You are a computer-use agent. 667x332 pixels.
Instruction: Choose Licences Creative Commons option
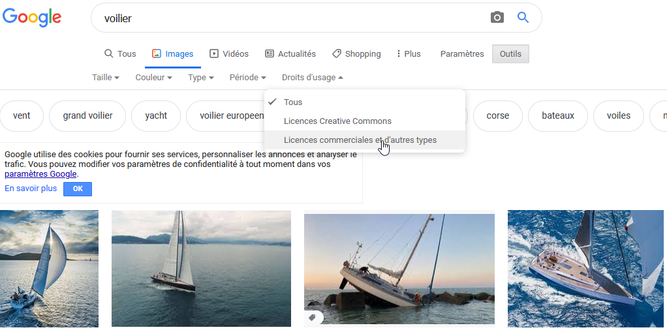[x=337, y=121]
